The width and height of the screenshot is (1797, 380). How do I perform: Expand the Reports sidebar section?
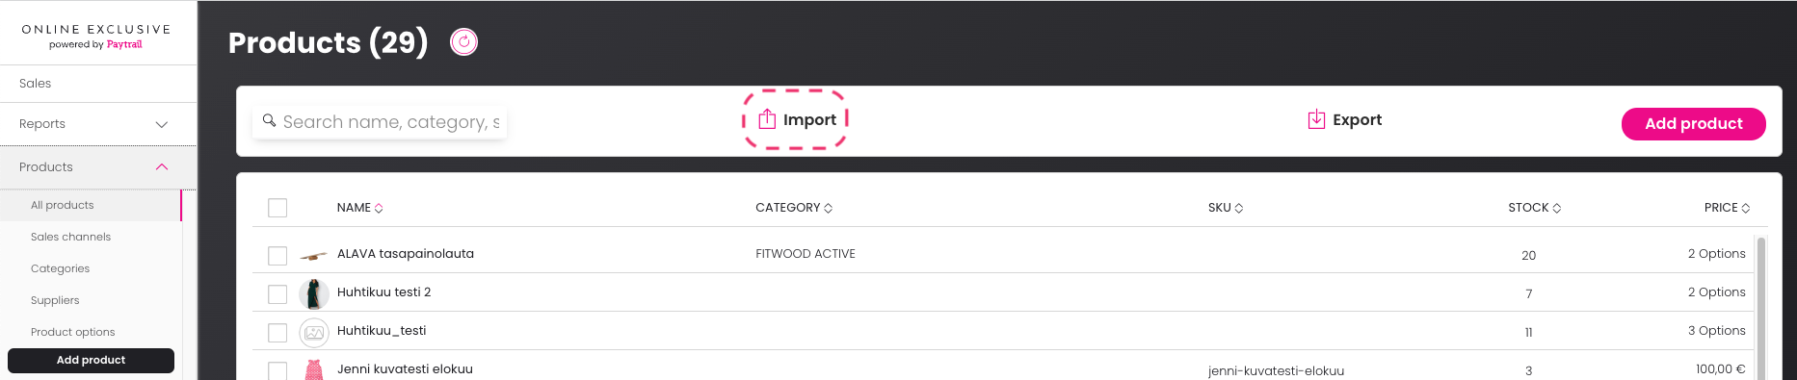(162, 124)
